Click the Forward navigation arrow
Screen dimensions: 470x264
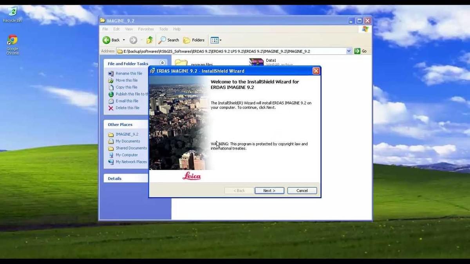[133, 40]
